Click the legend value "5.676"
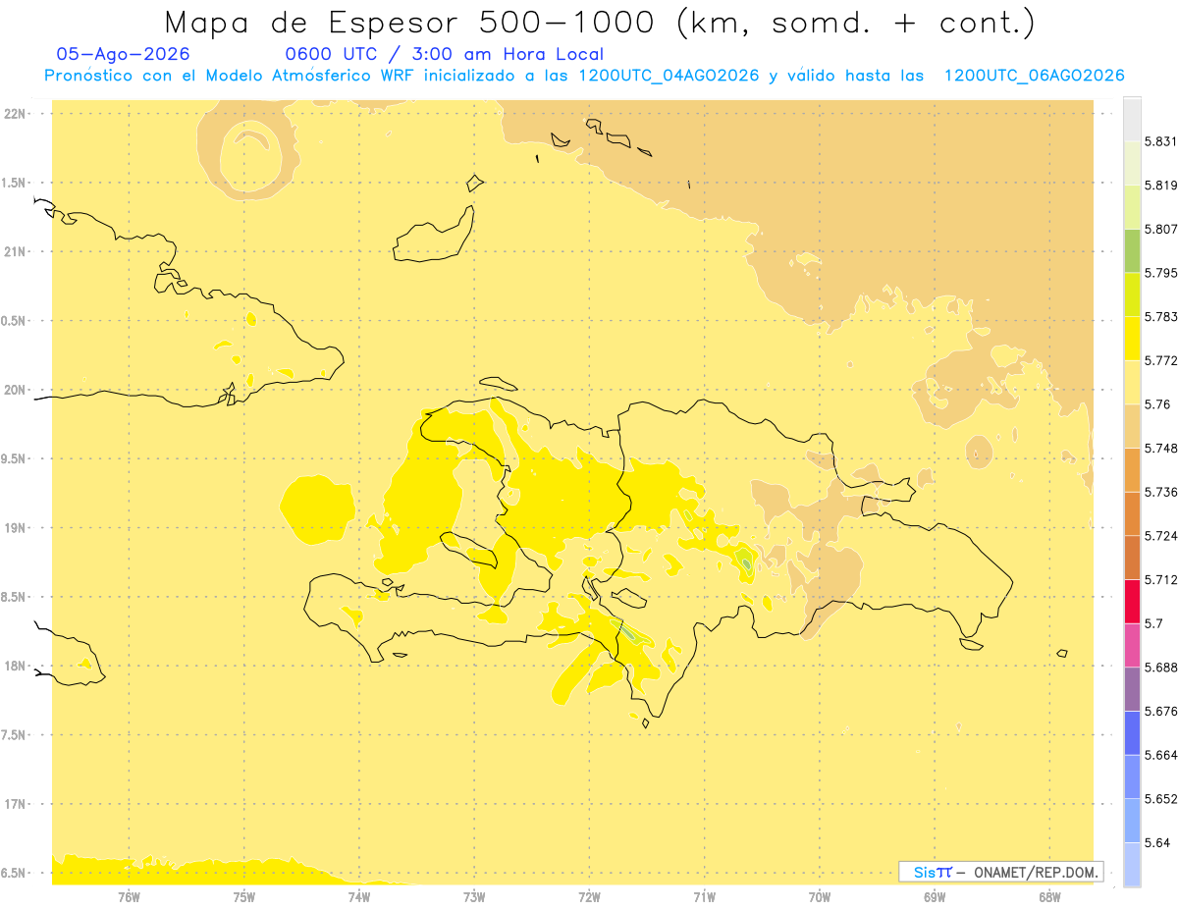Viewport: 1178px width, 910px height. 1160,711
